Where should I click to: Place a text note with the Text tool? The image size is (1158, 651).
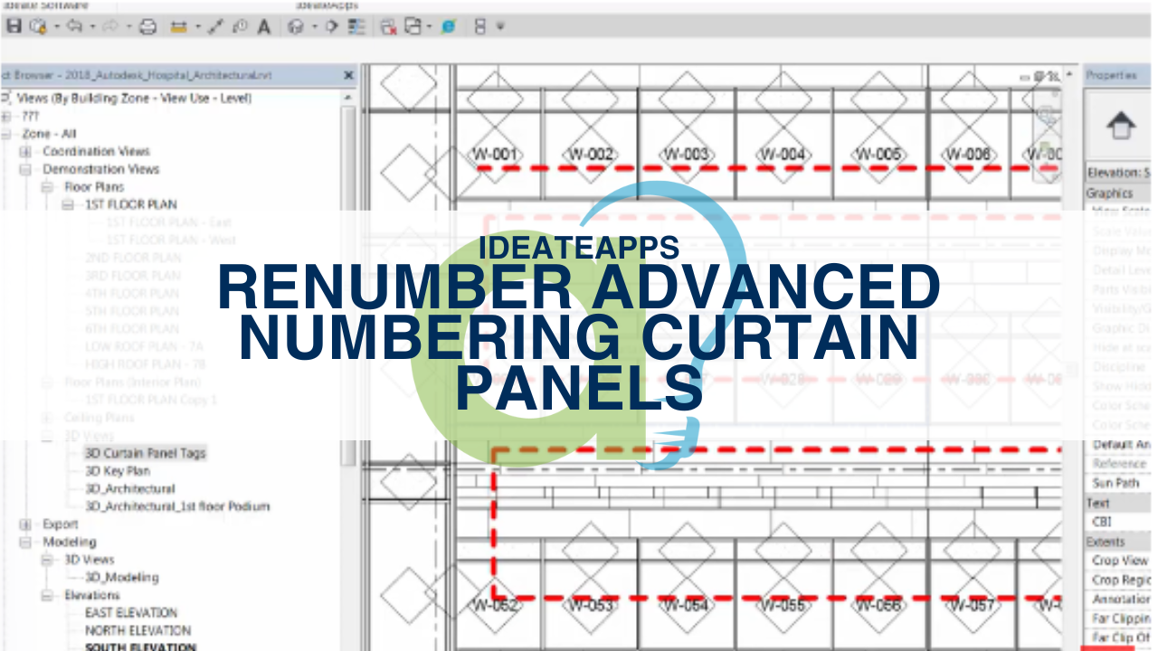tap(263, 27)
